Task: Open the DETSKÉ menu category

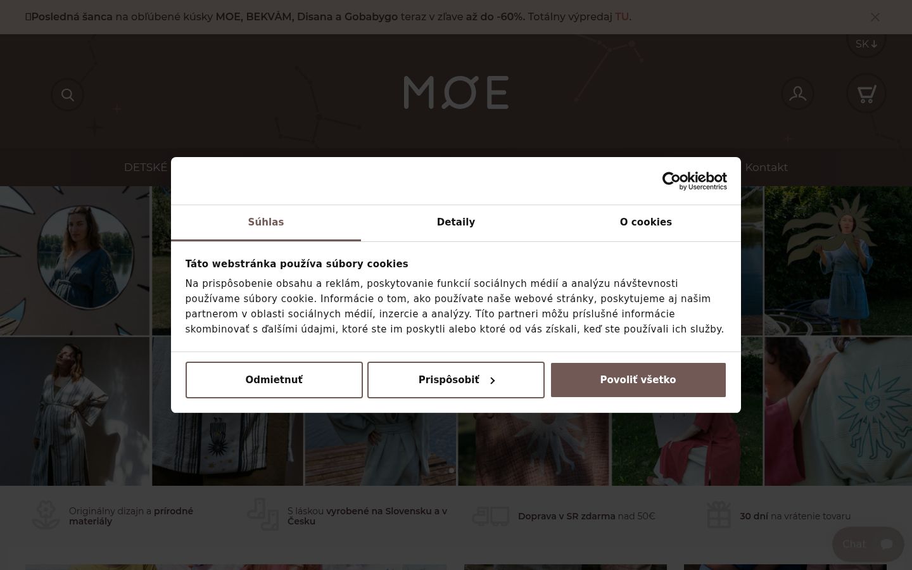Action: click(146, 167)
